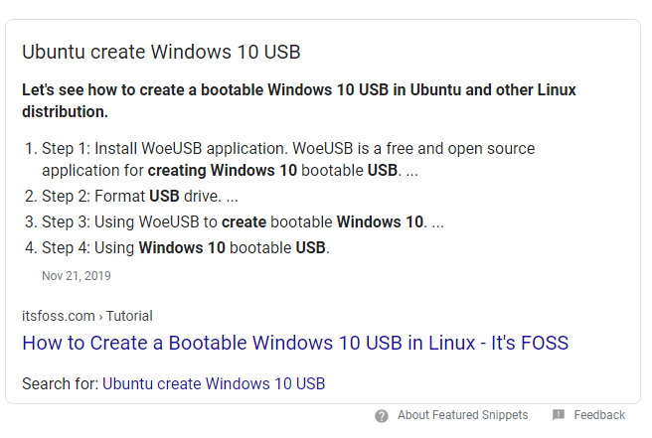The width and height of the screenshot is (652, 438).
Task: Click the bold intro sentence about bootable USB
Action: [299, 100]
